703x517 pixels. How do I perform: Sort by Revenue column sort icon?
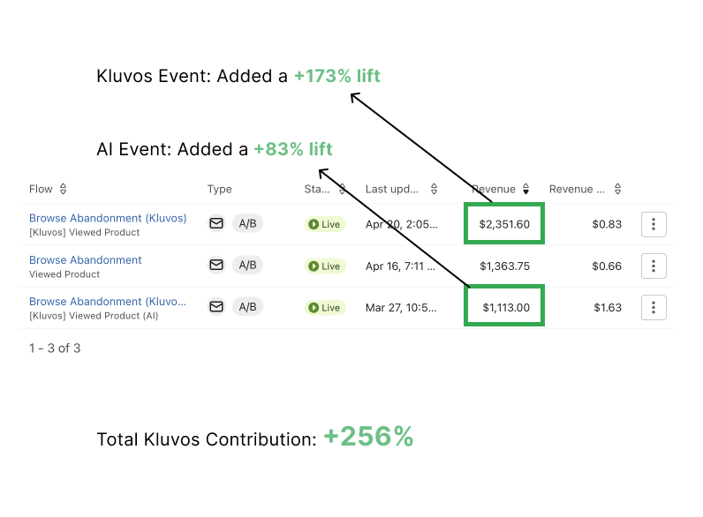(525, 189)
